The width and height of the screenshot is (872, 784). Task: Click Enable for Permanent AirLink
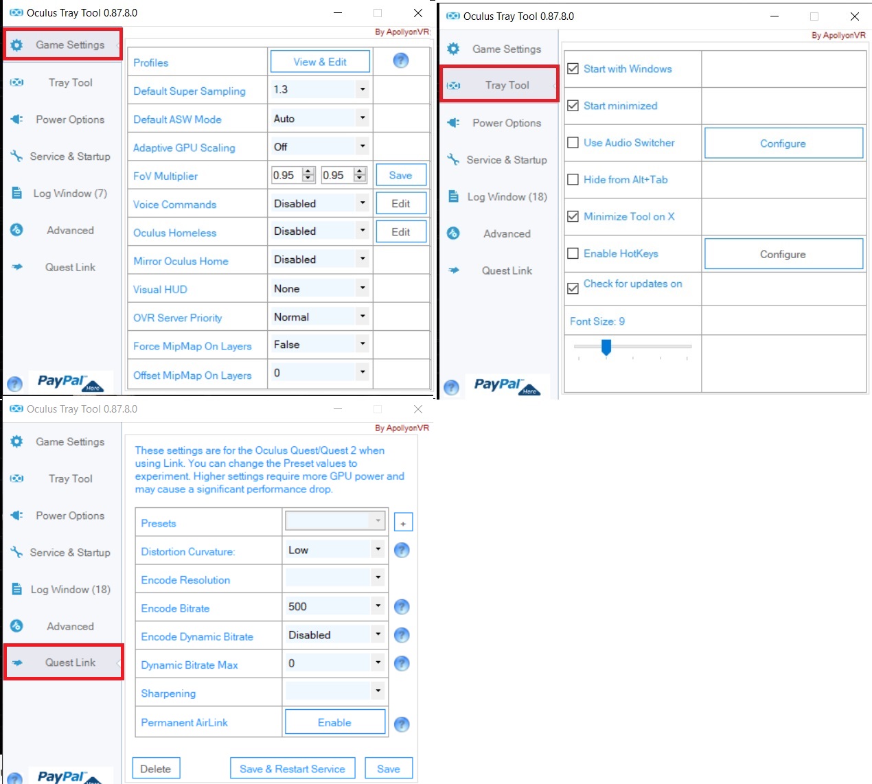click(334, 722)
